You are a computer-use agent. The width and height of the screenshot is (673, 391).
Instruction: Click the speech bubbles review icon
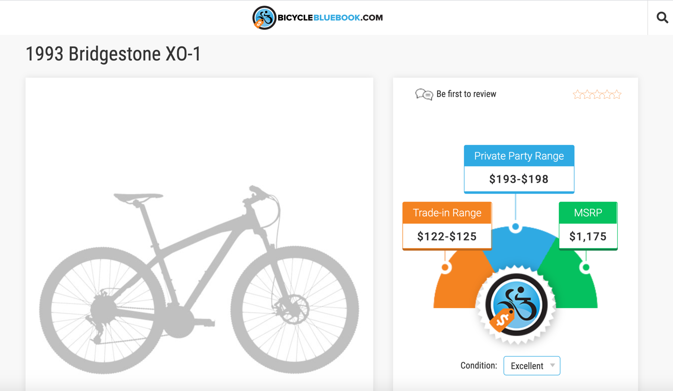424,94
